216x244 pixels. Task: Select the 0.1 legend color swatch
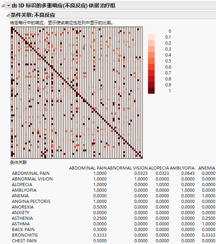[x=151, y=37]
